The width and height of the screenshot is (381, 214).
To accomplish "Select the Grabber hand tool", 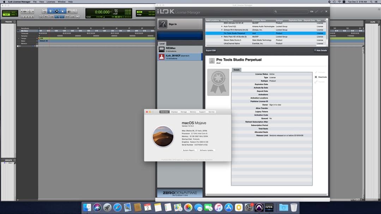I will [x=62, y=11].
